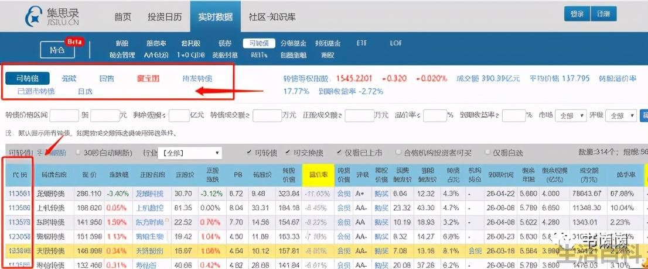Switch to the 已退市转债 sub-tab
648x269 pixels.
click(x=36, y=91)
